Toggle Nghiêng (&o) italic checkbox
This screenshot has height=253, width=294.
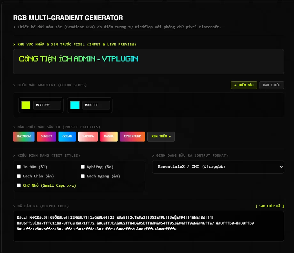(x=83, y=167)
